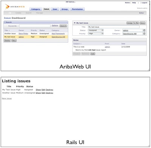
Task: Open the App Framework category link
Action: coord(58,34)
